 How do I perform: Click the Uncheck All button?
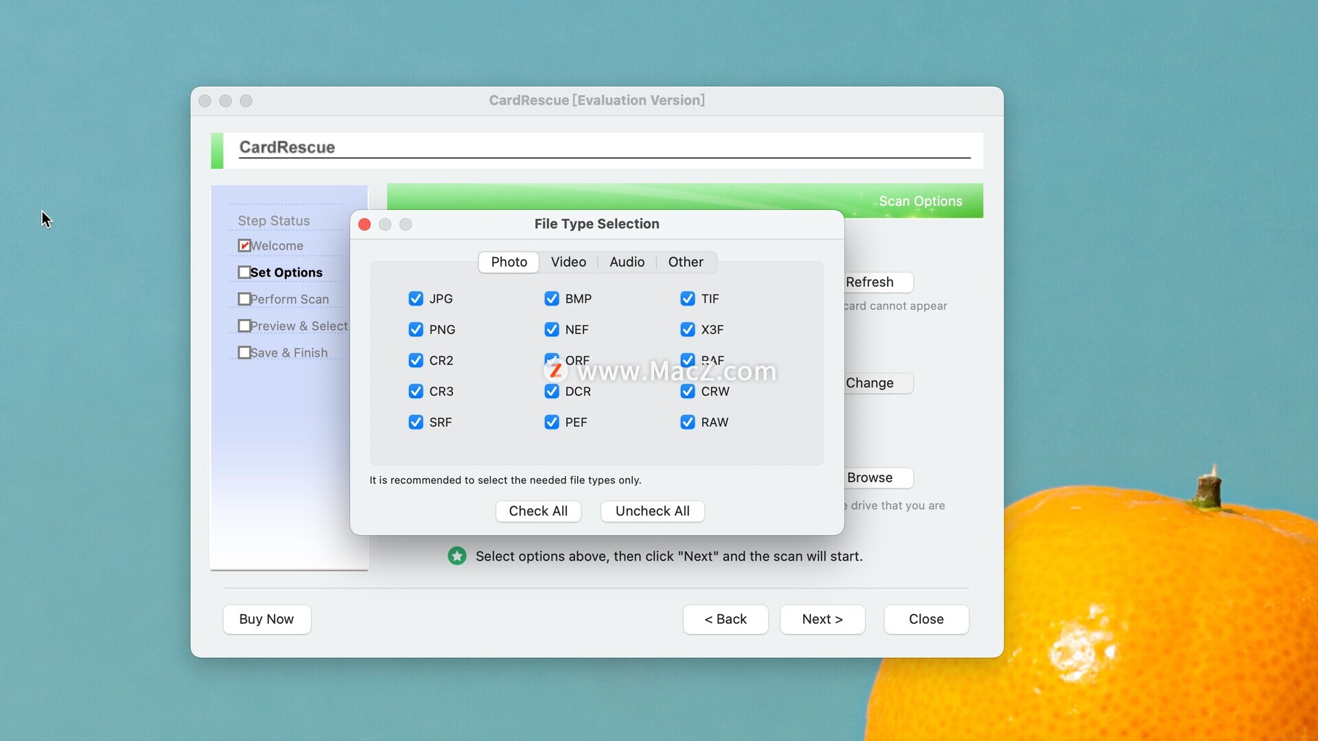click(652, 511)
